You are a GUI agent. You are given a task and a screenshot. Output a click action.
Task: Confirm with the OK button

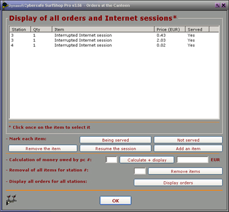pyautogui.click(x=116, y=201)
